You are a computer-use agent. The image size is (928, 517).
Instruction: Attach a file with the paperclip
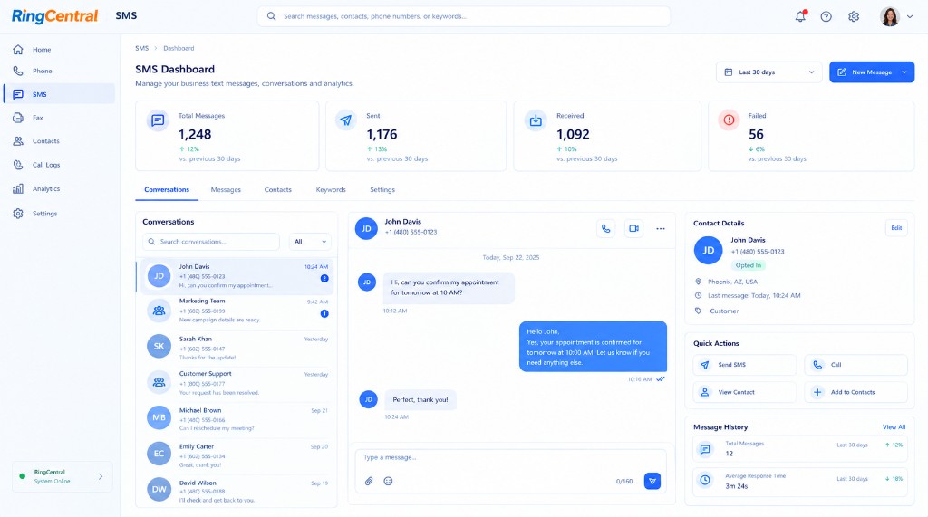point(369,481)
